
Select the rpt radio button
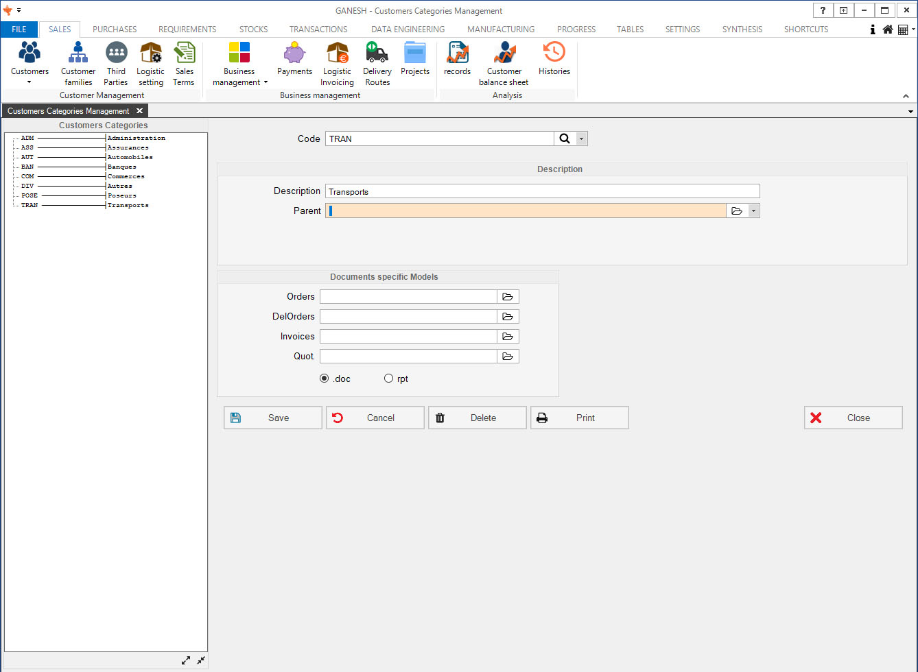[x=389, y=379]
